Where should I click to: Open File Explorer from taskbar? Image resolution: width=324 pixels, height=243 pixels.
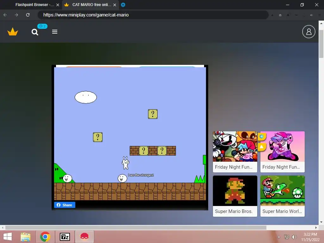point(26,237)
